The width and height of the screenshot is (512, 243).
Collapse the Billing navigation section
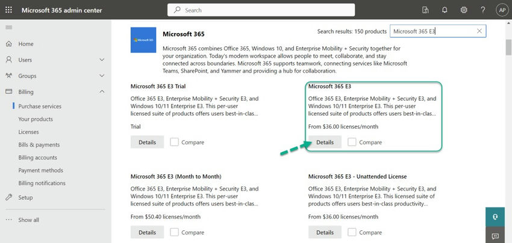coord(102,92)
